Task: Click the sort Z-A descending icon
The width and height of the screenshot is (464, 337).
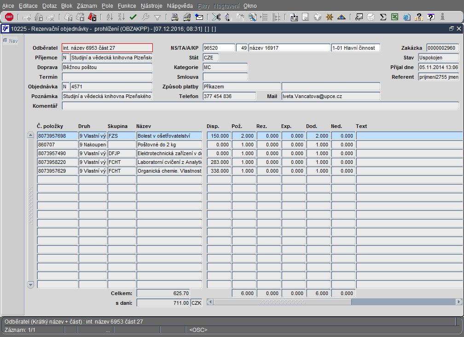Action: point(122,17)
